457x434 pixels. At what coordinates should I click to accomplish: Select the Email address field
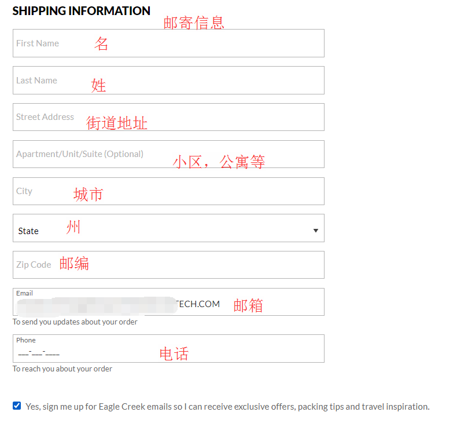pos(168,304)
